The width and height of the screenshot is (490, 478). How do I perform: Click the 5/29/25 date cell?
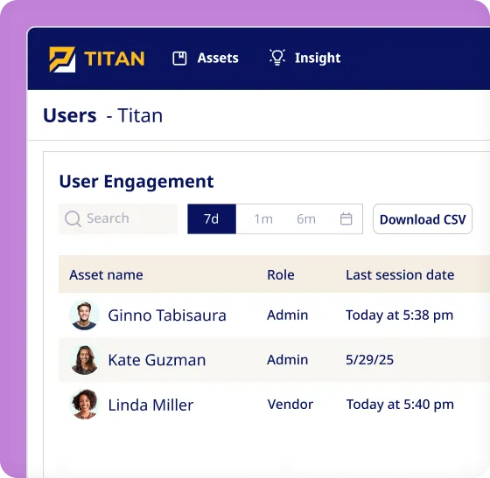tap(369, 360)
